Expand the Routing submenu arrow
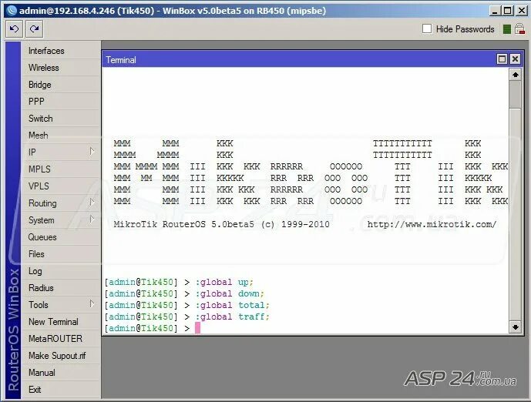 (x=92, y=203)
